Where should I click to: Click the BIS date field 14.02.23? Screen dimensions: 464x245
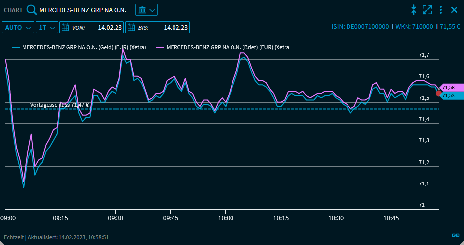pyautogui.click(x=175, y=27)
